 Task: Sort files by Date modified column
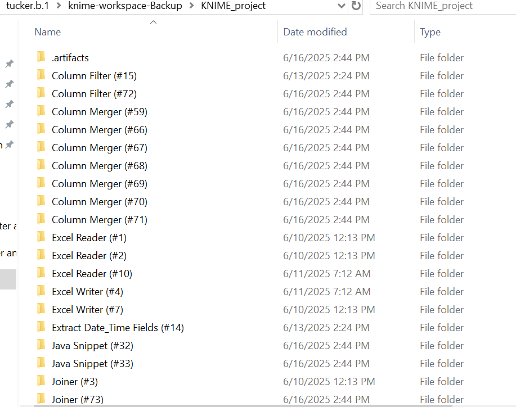[315, 32]
